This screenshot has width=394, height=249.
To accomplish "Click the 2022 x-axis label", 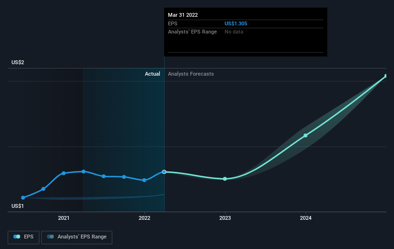I will pos(144,218).
